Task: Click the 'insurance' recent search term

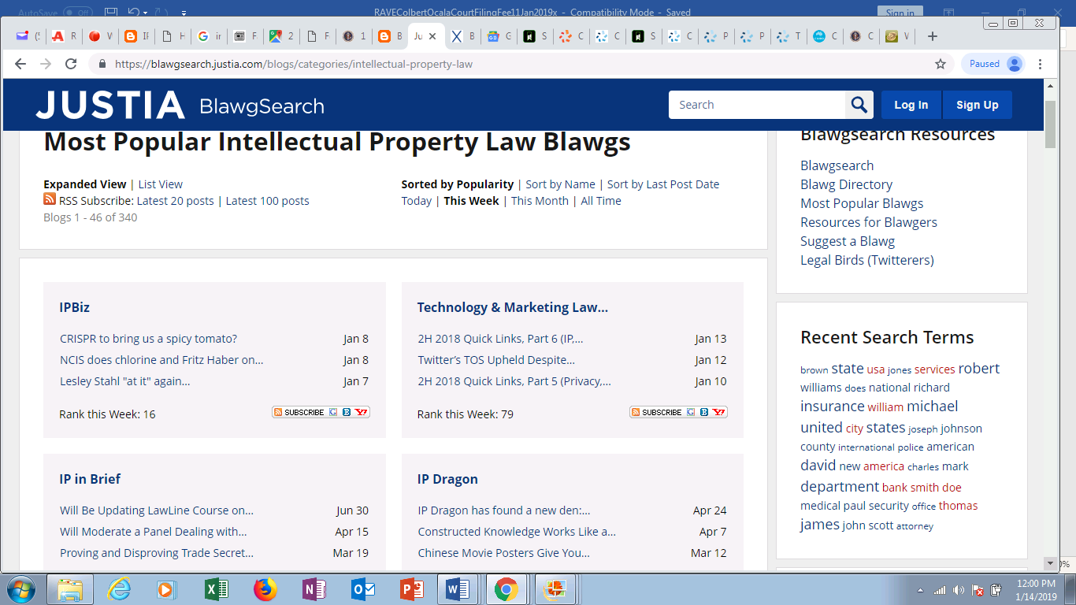Action: click(833, 406)
